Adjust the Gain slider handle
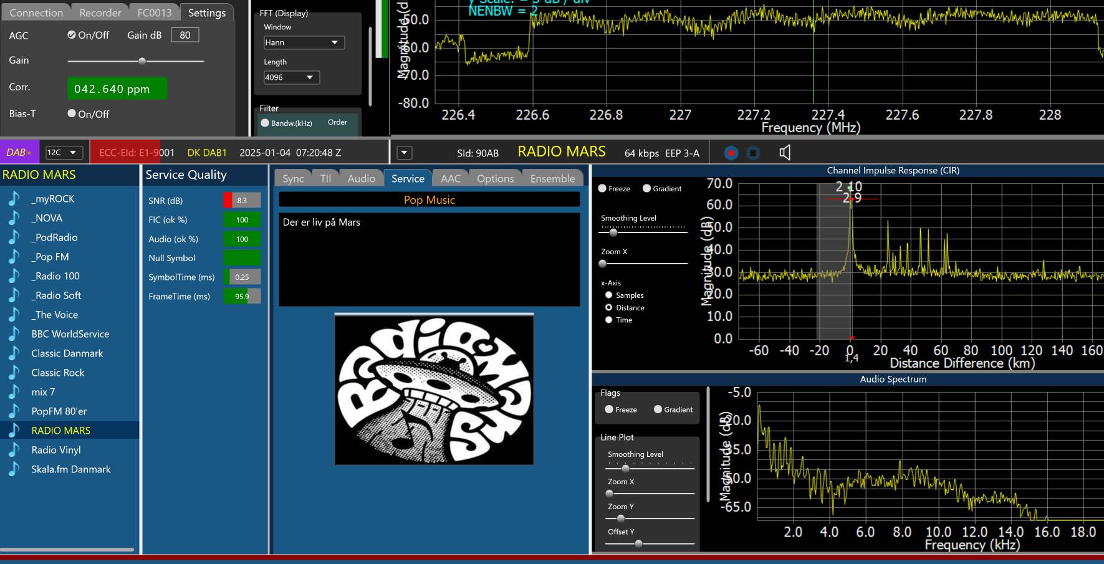 click(x=142, y=61)
